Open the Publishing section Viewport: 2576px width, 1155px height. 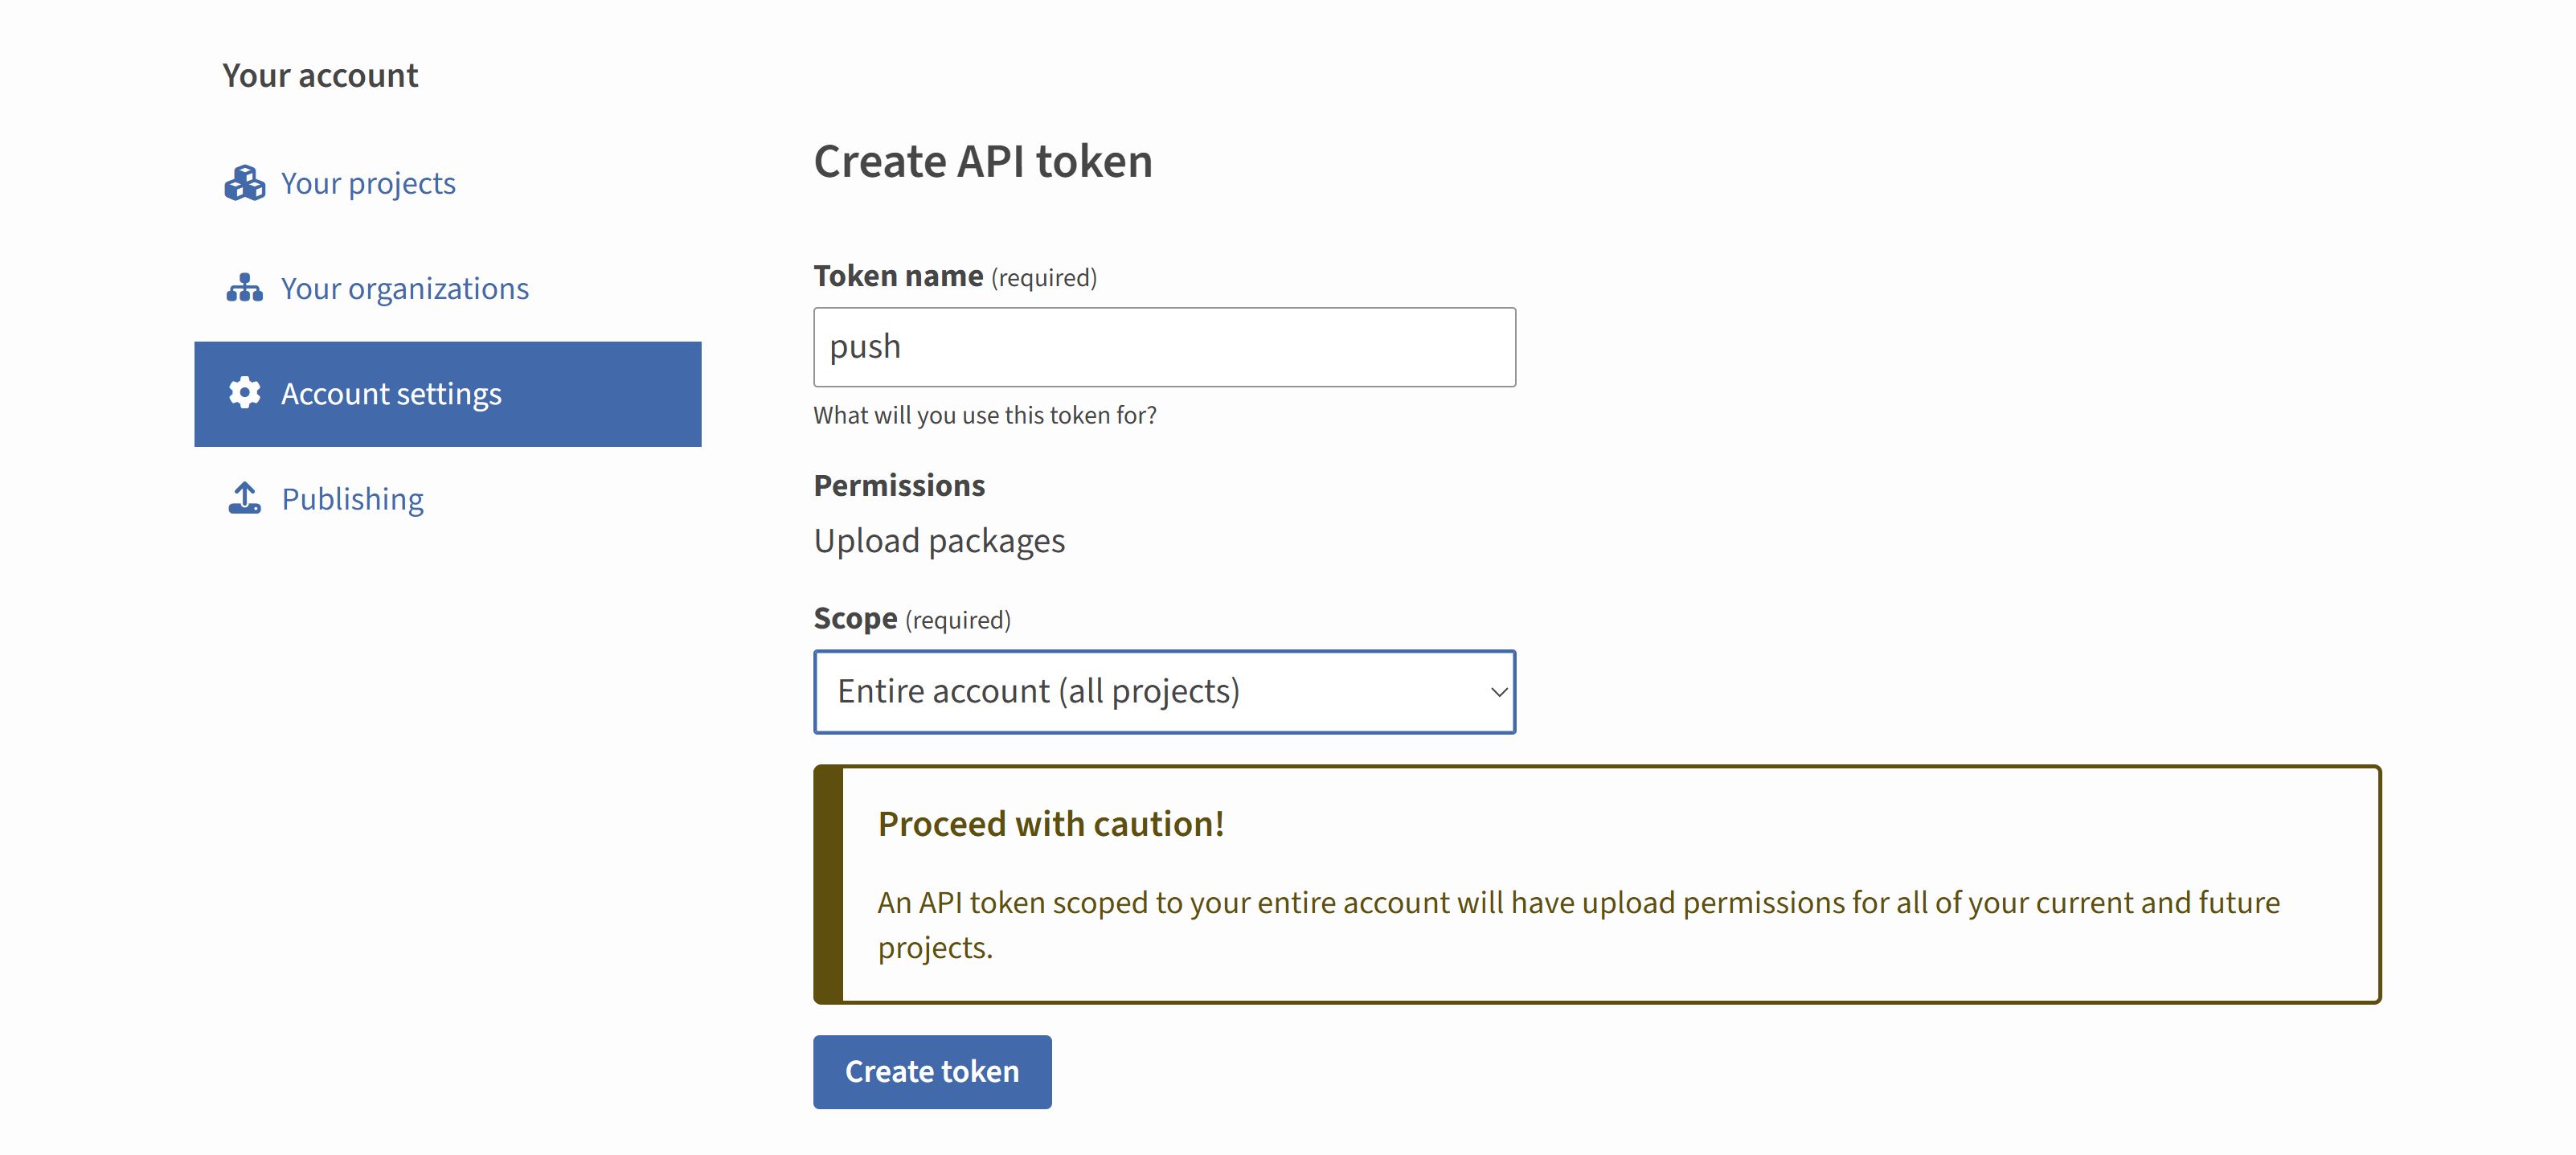tap(352, 498)
